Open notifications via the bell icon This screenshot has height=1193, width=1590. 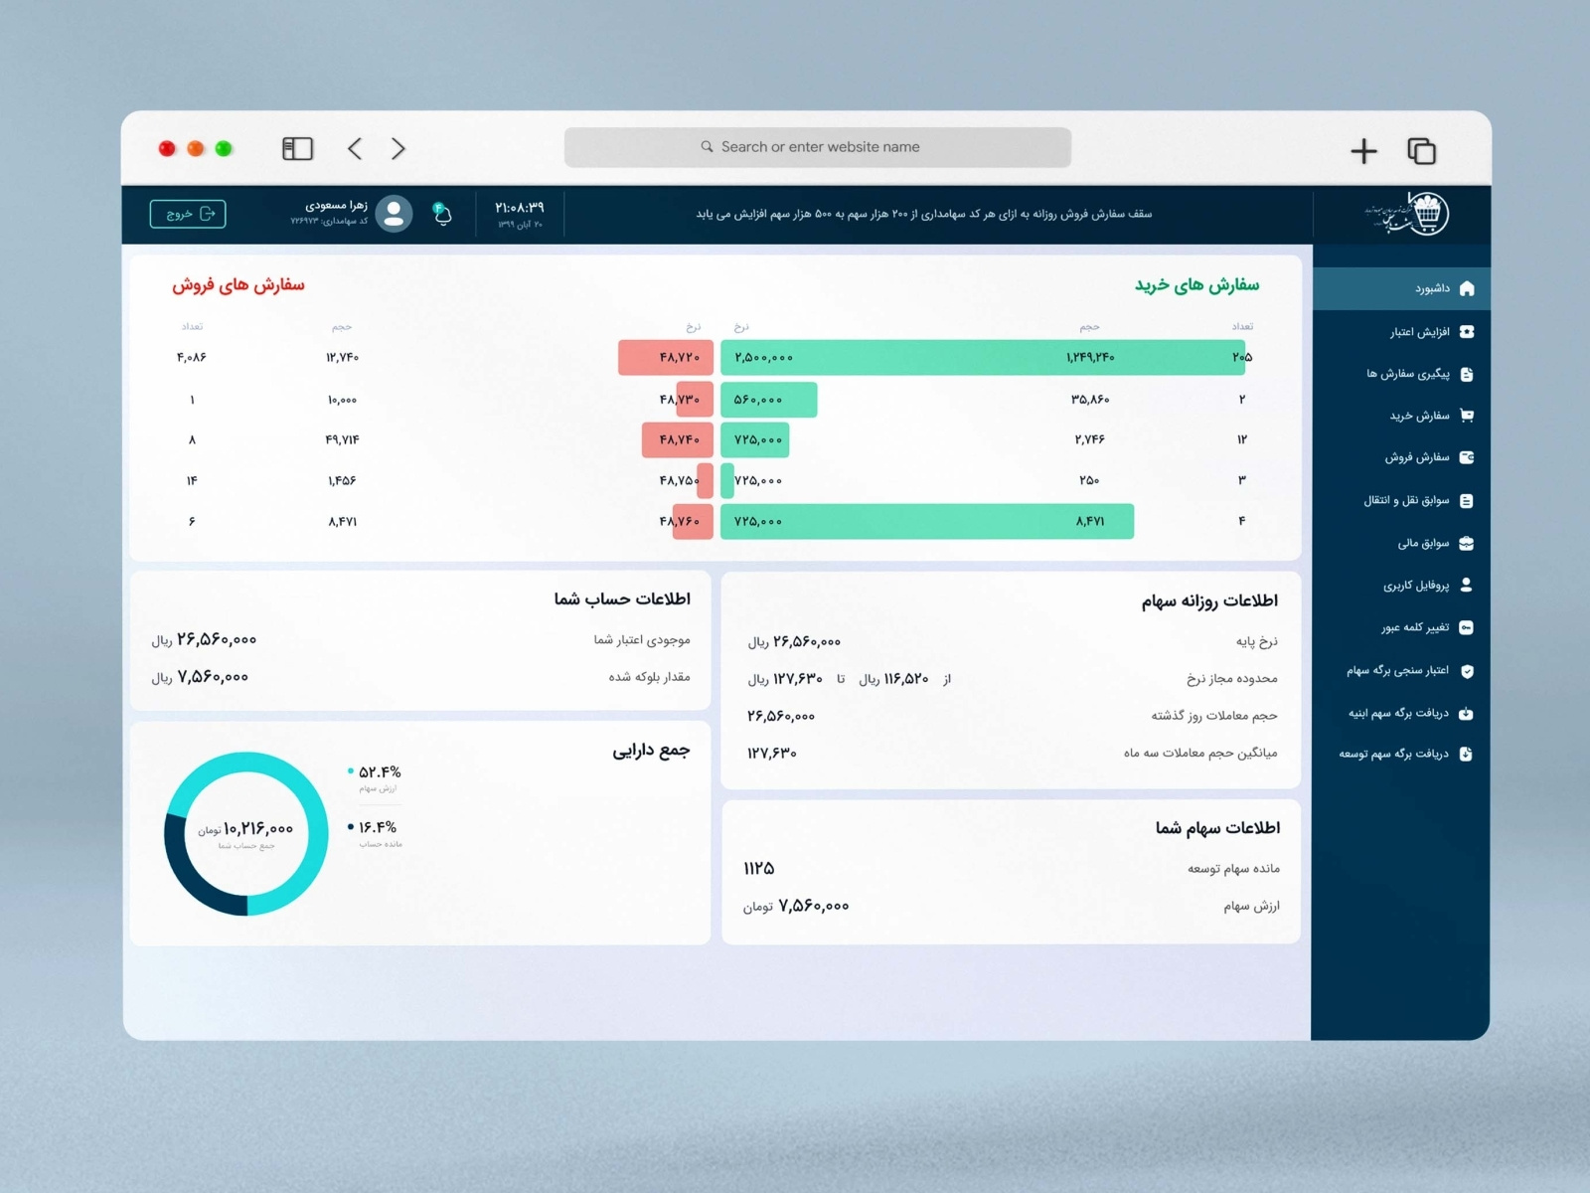click(443, 213)
